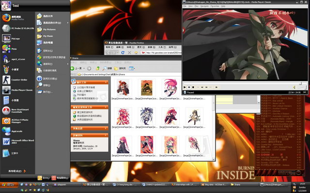Open Play menu in Media Player Classic
This screenshot has width=310, height=193.
(x=197, y=6)
